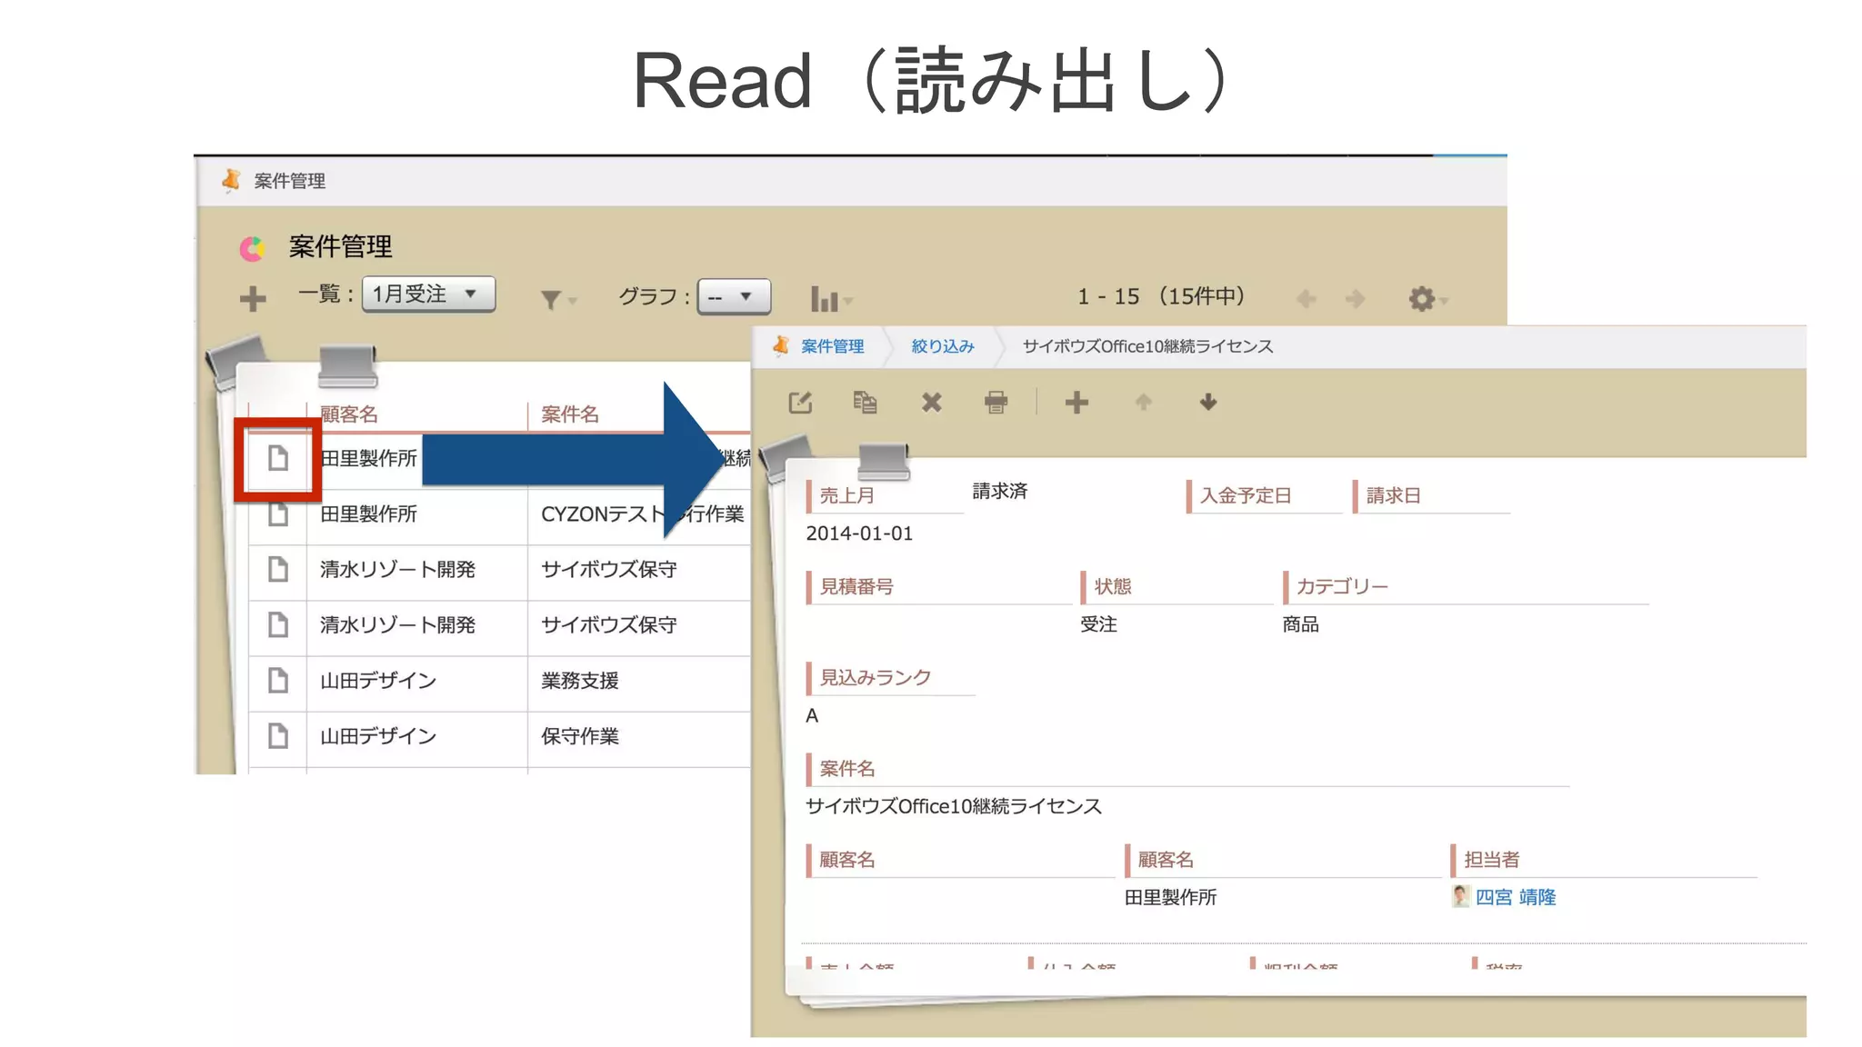
Task: Click the up arrow previous record icon
Action: click(1144, 402)
